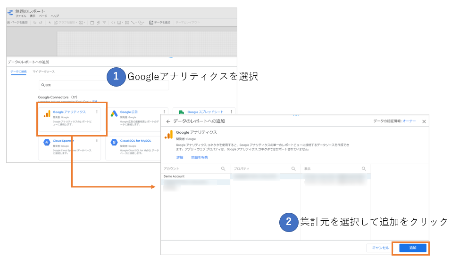This screenshot has width=451, height=265.
Task: Click the back arrow in connector dialog
Action: coord(168,121)
